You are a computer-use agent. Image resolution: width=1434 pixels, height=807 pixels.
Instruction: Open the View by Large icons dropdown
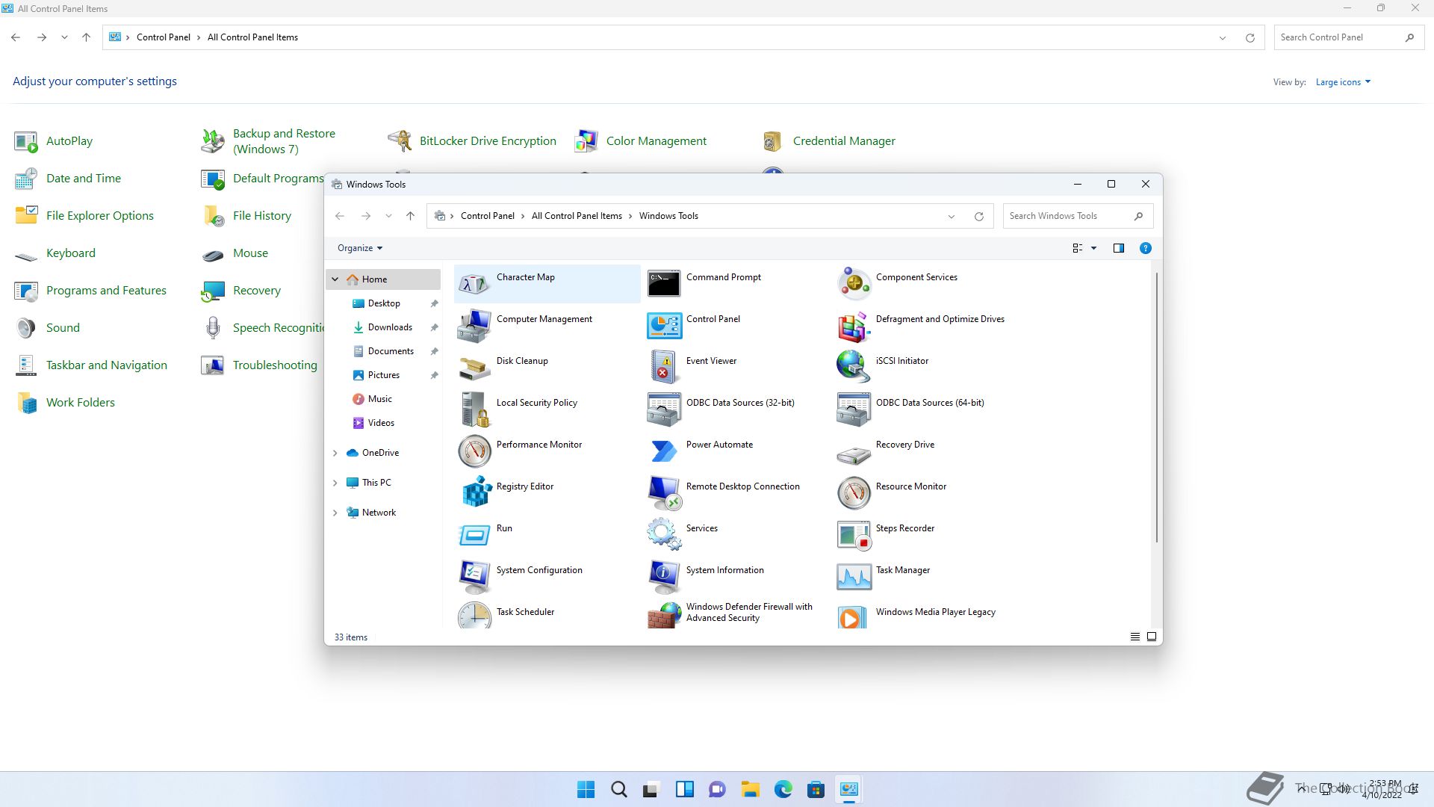(x=1343, y=82)
